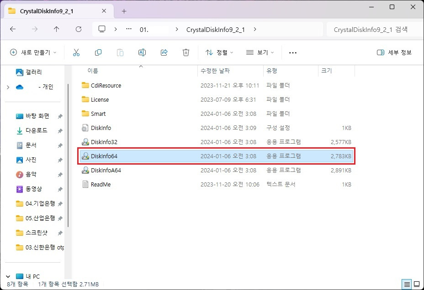Toggle details view in the status bar
Image resolution: width=424 pixels, height=290 pixels.
(x=407, y=284)
